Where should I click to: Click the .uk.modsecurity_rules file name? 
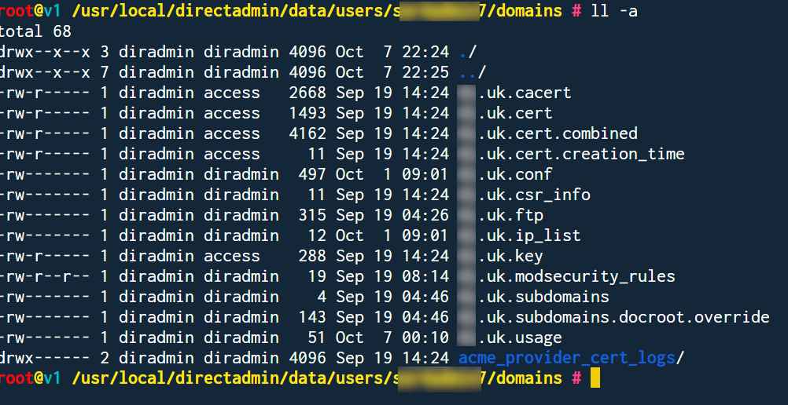tap(576, 276)
